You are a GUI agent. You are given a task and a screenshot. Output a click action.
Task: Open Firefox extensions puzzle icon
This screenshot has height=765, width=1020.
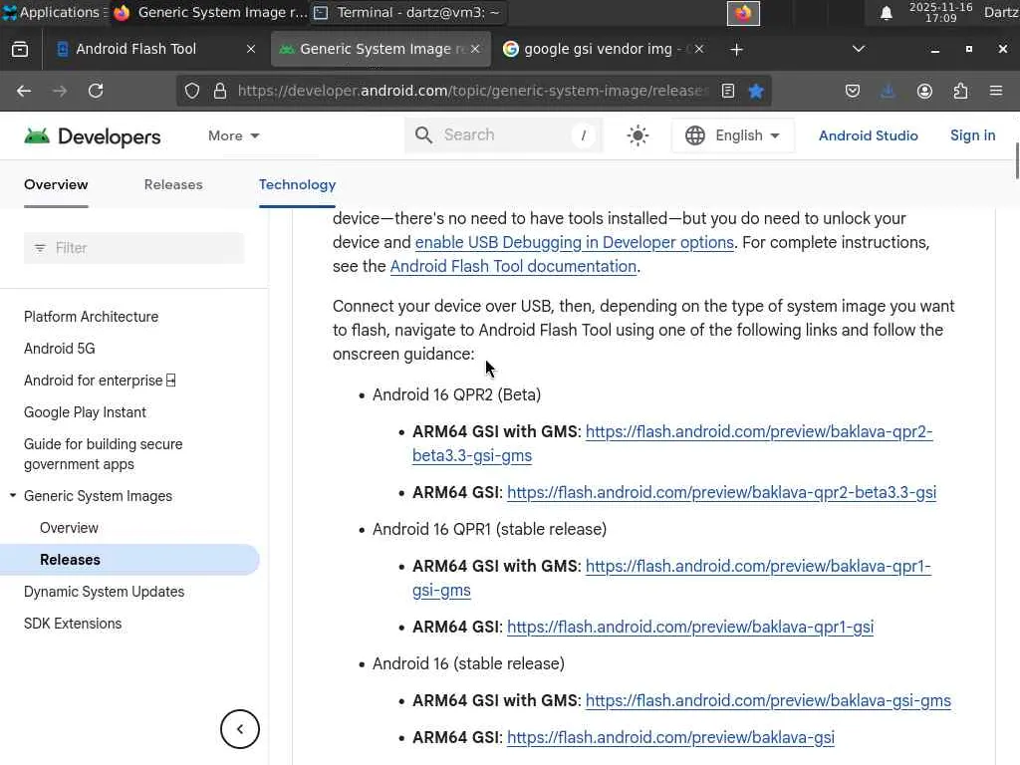(960, 91)
